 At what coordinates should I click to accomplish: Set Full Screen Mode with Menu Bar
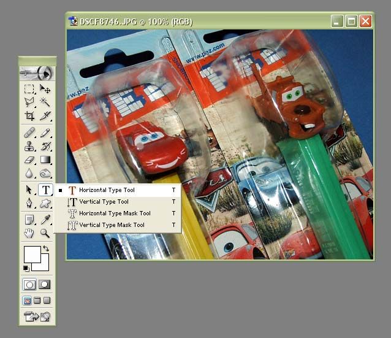click(37, 301)
